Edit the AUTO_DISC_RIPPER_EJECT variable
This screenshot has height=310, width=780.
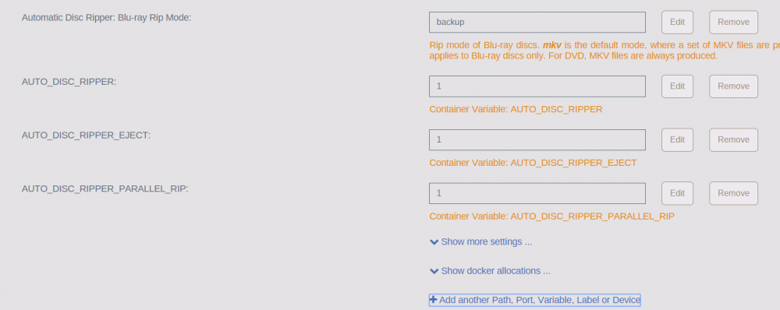coord(677,140)
